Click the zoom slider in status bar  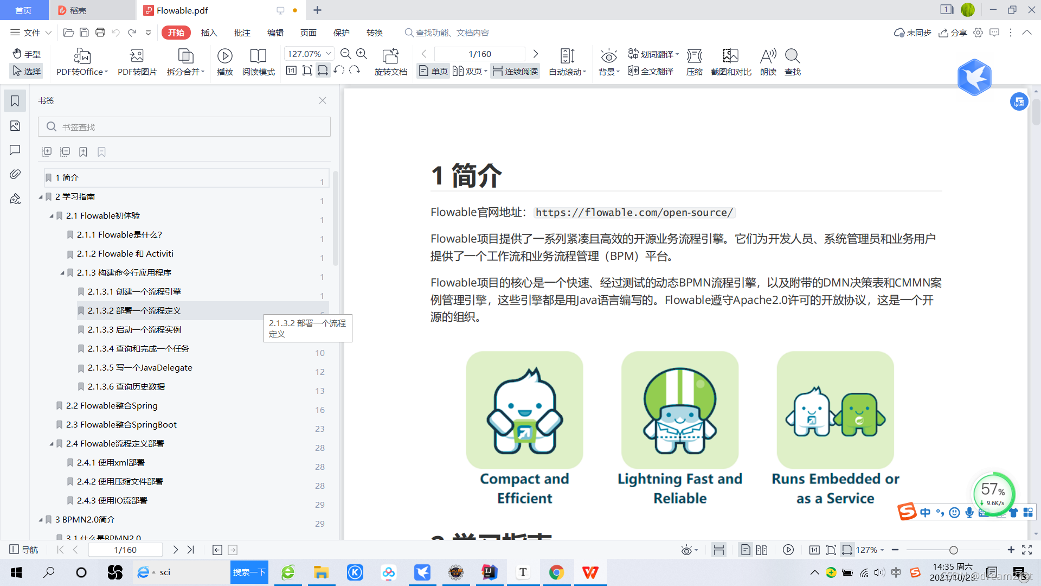(953, 550)
